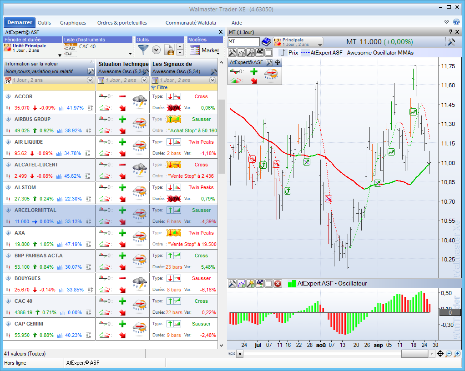Screen dimensions: 465x371
Task: Pin the MT (1 Jour) chart panel
Action: tap(450, 32)
